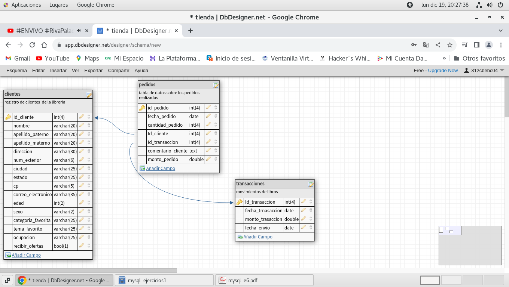Click Añadir Campo in the pedidos table

[x=161, y=168]
